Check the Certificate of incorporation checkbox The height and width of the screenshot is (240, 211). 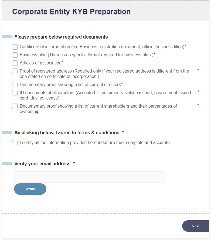pyautogui.click(x=15, y=47)
